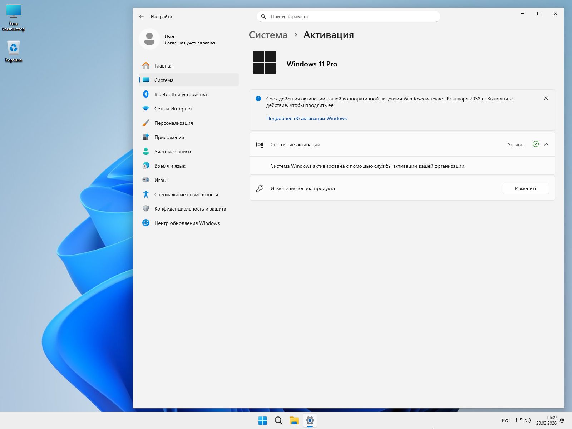Click the back arrow in Settings

point(142,16)
